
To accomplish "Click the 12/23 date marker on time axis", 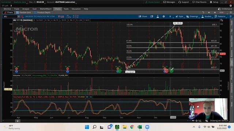I will pyautogui.click(x=173, y=117).
